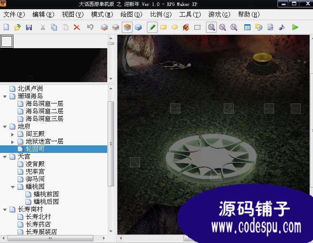Select the Pencil drawing tool
The height and width of the screenshot is (243, 313).
pyautogui.click(x=152, y=27)
